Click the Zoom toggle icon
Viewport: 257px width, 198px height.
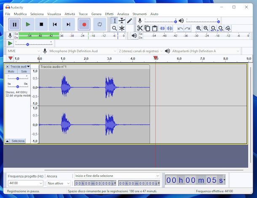228,28
